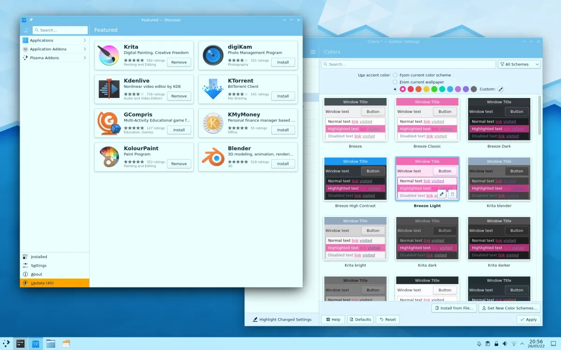
Task: Select accent color from current color scheme
Action: [x=396, y=75]
